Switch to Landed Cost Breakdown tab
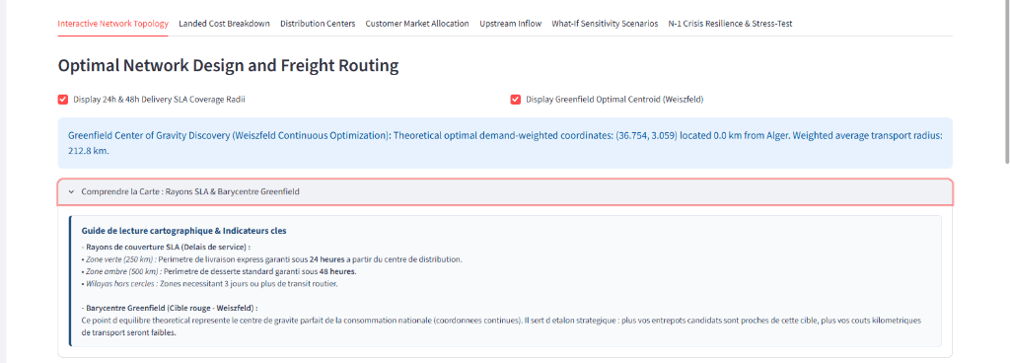The image size is (1010, 363). [224, 24]
